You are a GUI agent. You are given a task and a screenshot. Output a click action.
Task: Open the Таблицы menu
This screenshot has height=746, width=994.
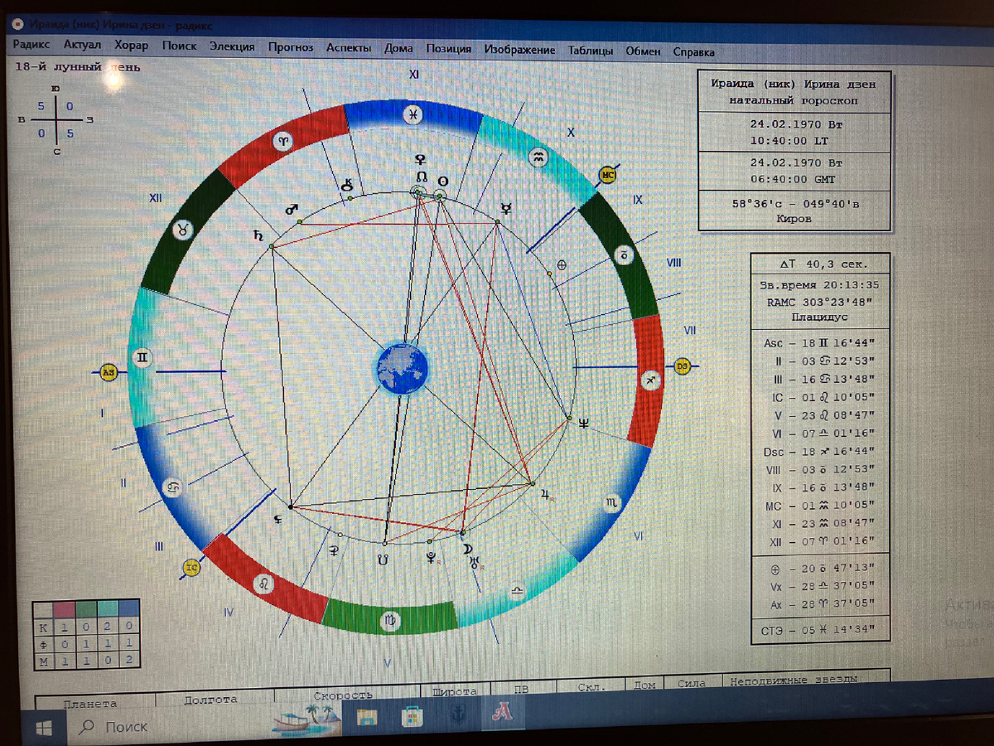click(591, 51)
